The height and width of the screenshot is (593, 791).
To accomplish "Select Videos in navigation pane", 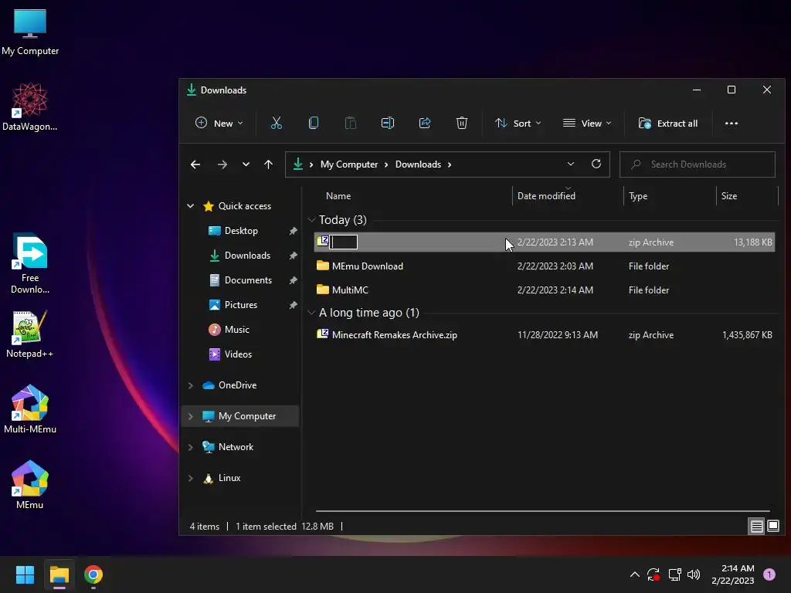I will tap(238, 354).
